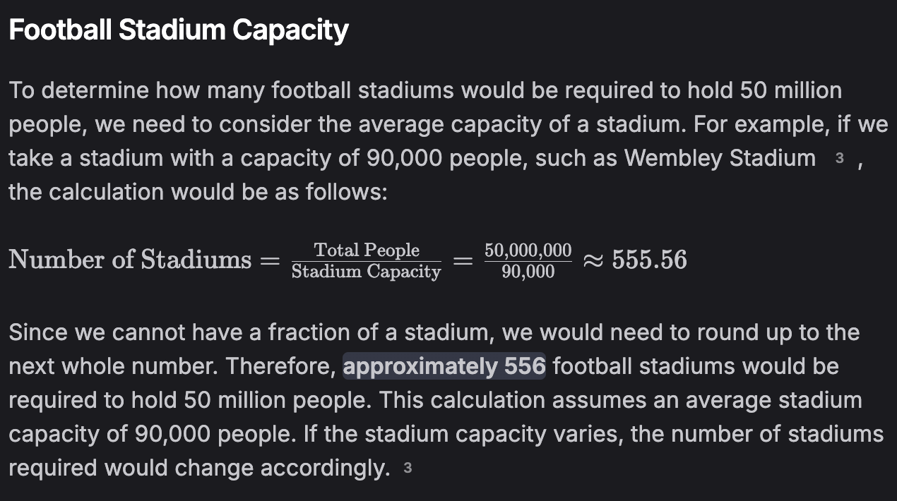This screenshot has height=501, width=897.
Task: Click the highlighted 'approximately 556' text
Action: (x=444, y=366)
